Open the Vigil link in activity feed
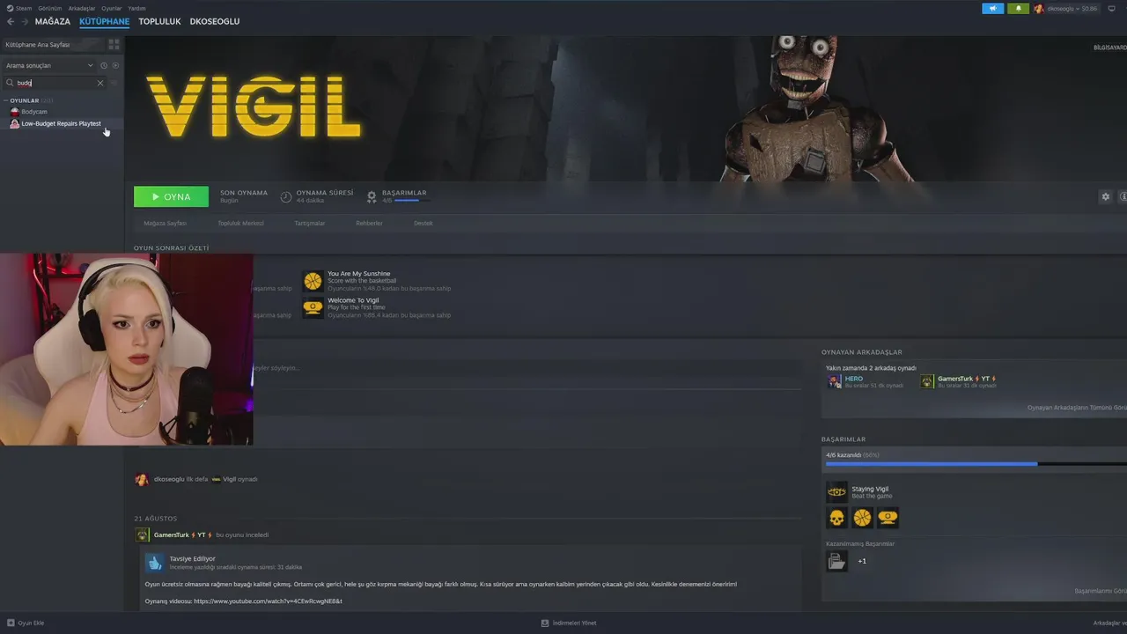1127x634 pixels. coord(229,479)
